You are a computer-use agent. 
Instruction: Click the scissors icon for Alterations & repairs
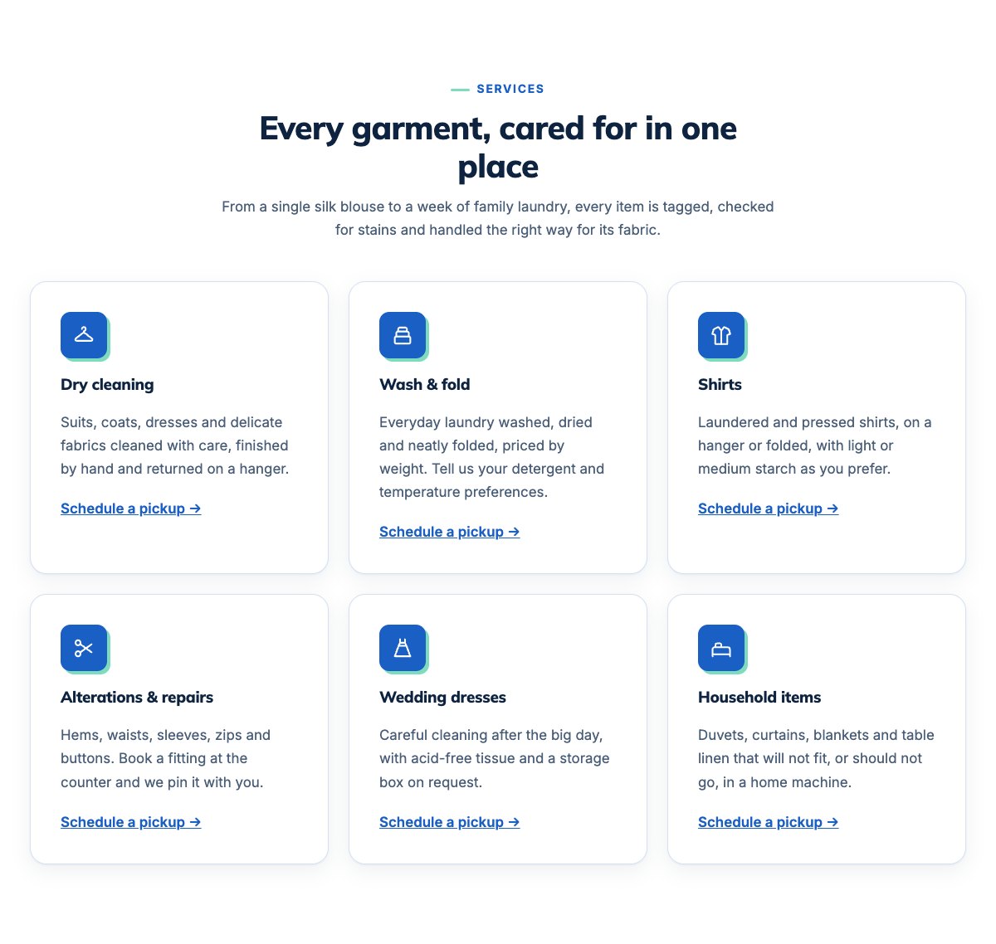[x=84, y=648]
